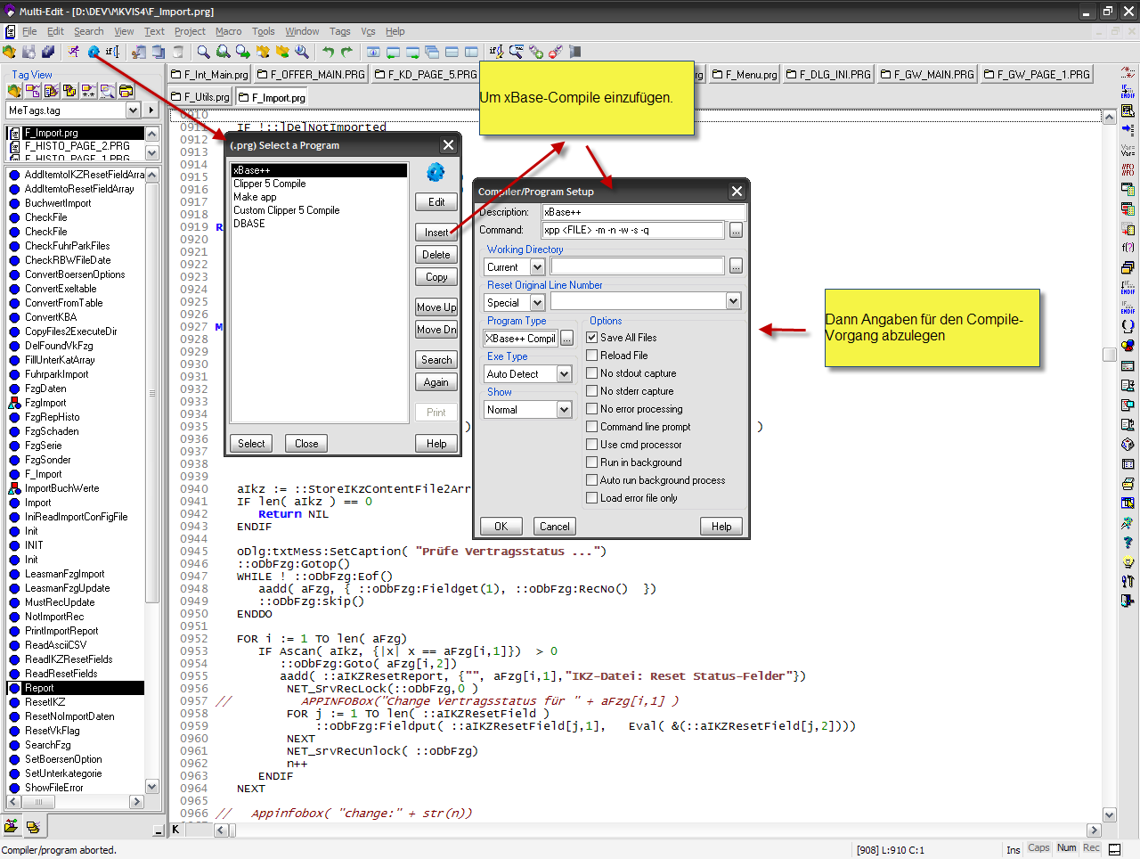Open the Macro menu
The height and width of the screenshot is (859, 1140).
tap(229, 31)
